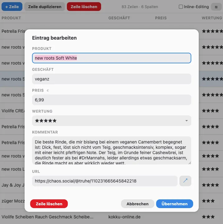223x224 pixels.
Task: Click the Preis field showing 6,99
Action: click(111, 100)
